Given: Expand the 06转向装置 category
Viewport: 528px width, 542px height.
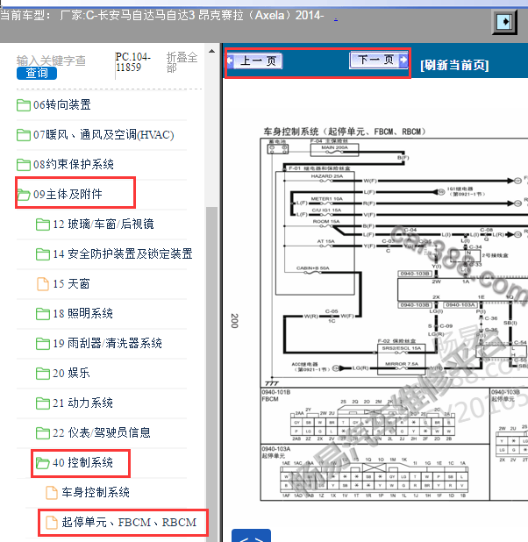Looking at the screenshot, I should coord(62,104).
